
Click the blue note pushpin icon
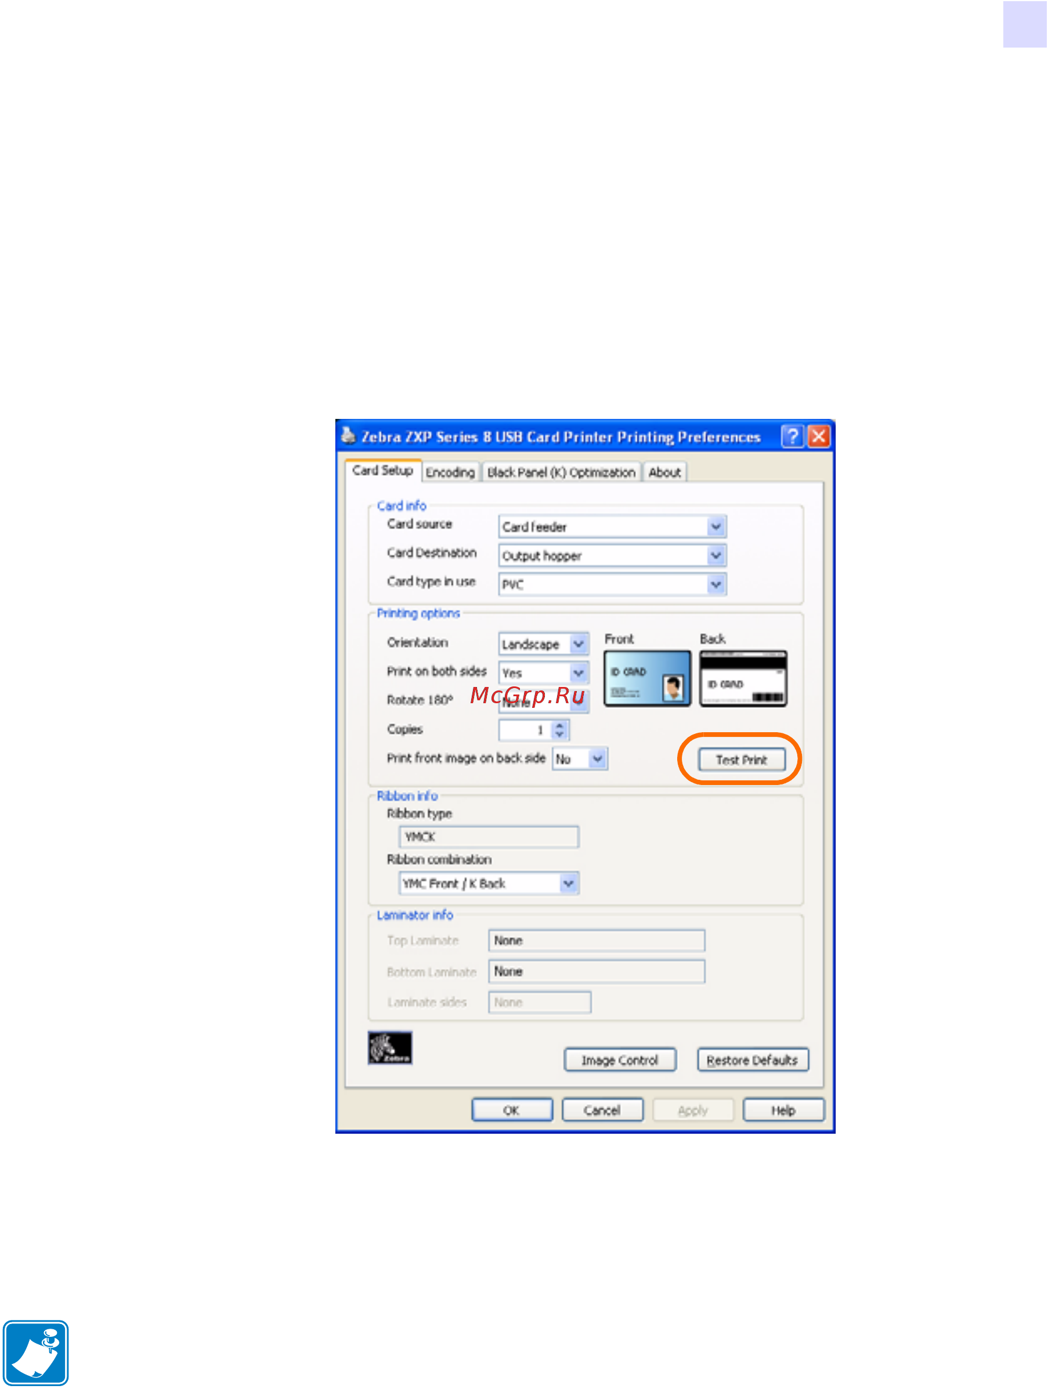[36, 1352]
